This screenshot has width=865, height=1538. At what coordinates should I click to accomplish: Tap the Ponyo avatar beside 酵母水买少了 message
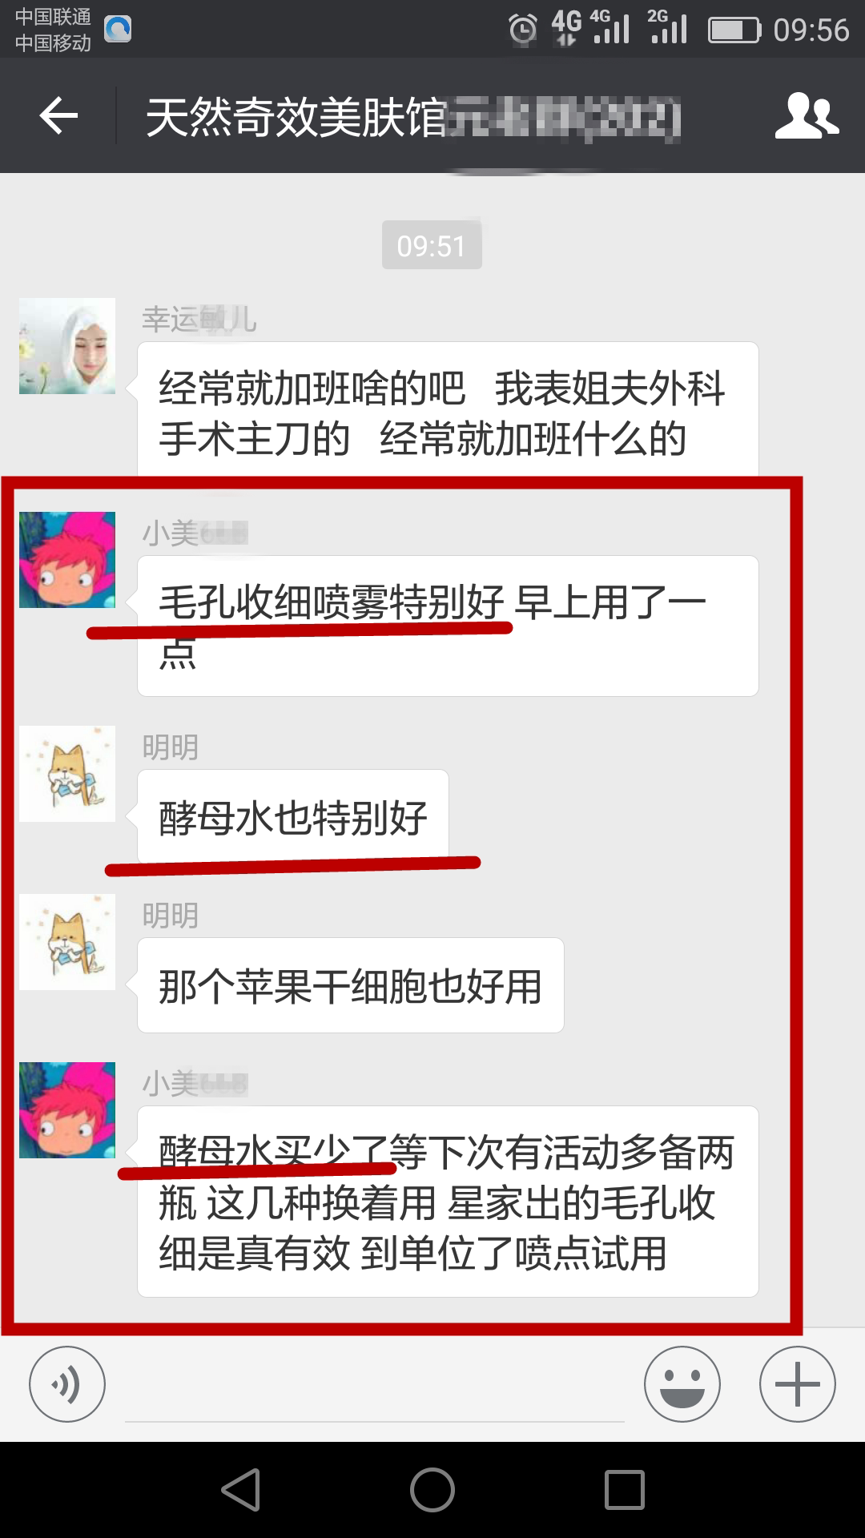[67, 1110]
